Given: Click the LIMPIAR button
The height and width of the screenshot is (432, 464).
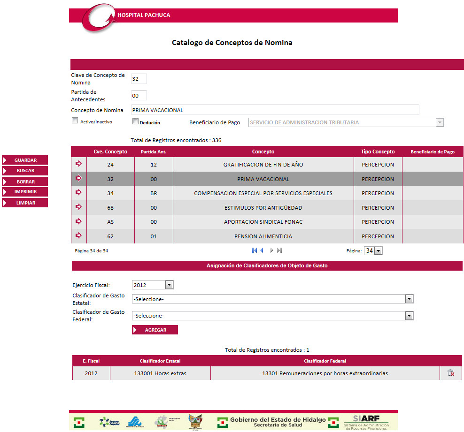Looking at the screenshot, I should 25,203.
